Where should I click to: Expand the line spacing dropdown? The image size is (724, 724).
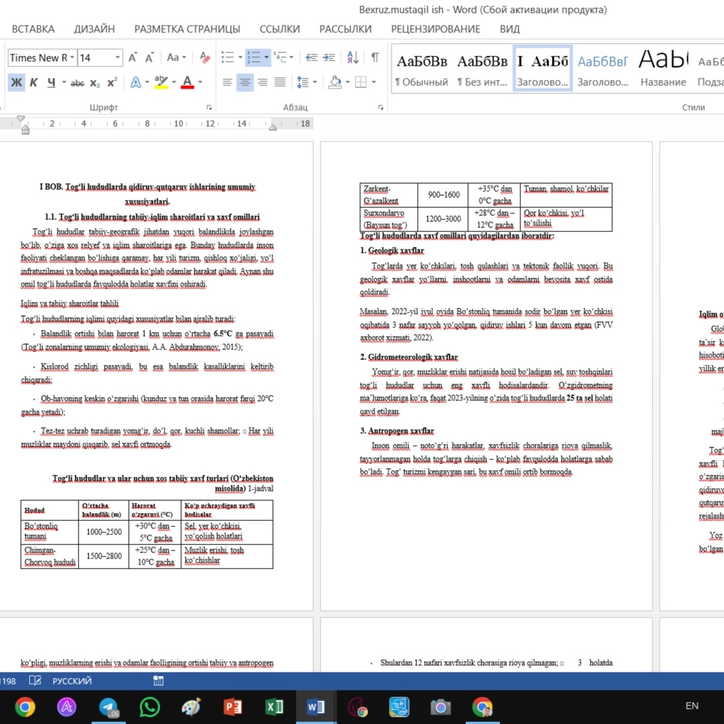(x=314, y=82)
